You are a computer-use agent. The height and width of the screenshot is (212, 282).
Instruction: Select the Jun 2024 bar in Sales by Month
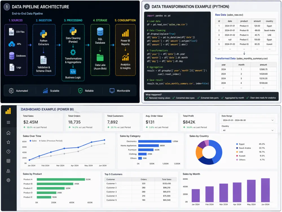coord(265,190)
